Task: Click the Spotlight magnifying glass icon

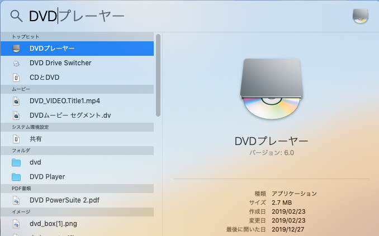Action: click(16, 16)
